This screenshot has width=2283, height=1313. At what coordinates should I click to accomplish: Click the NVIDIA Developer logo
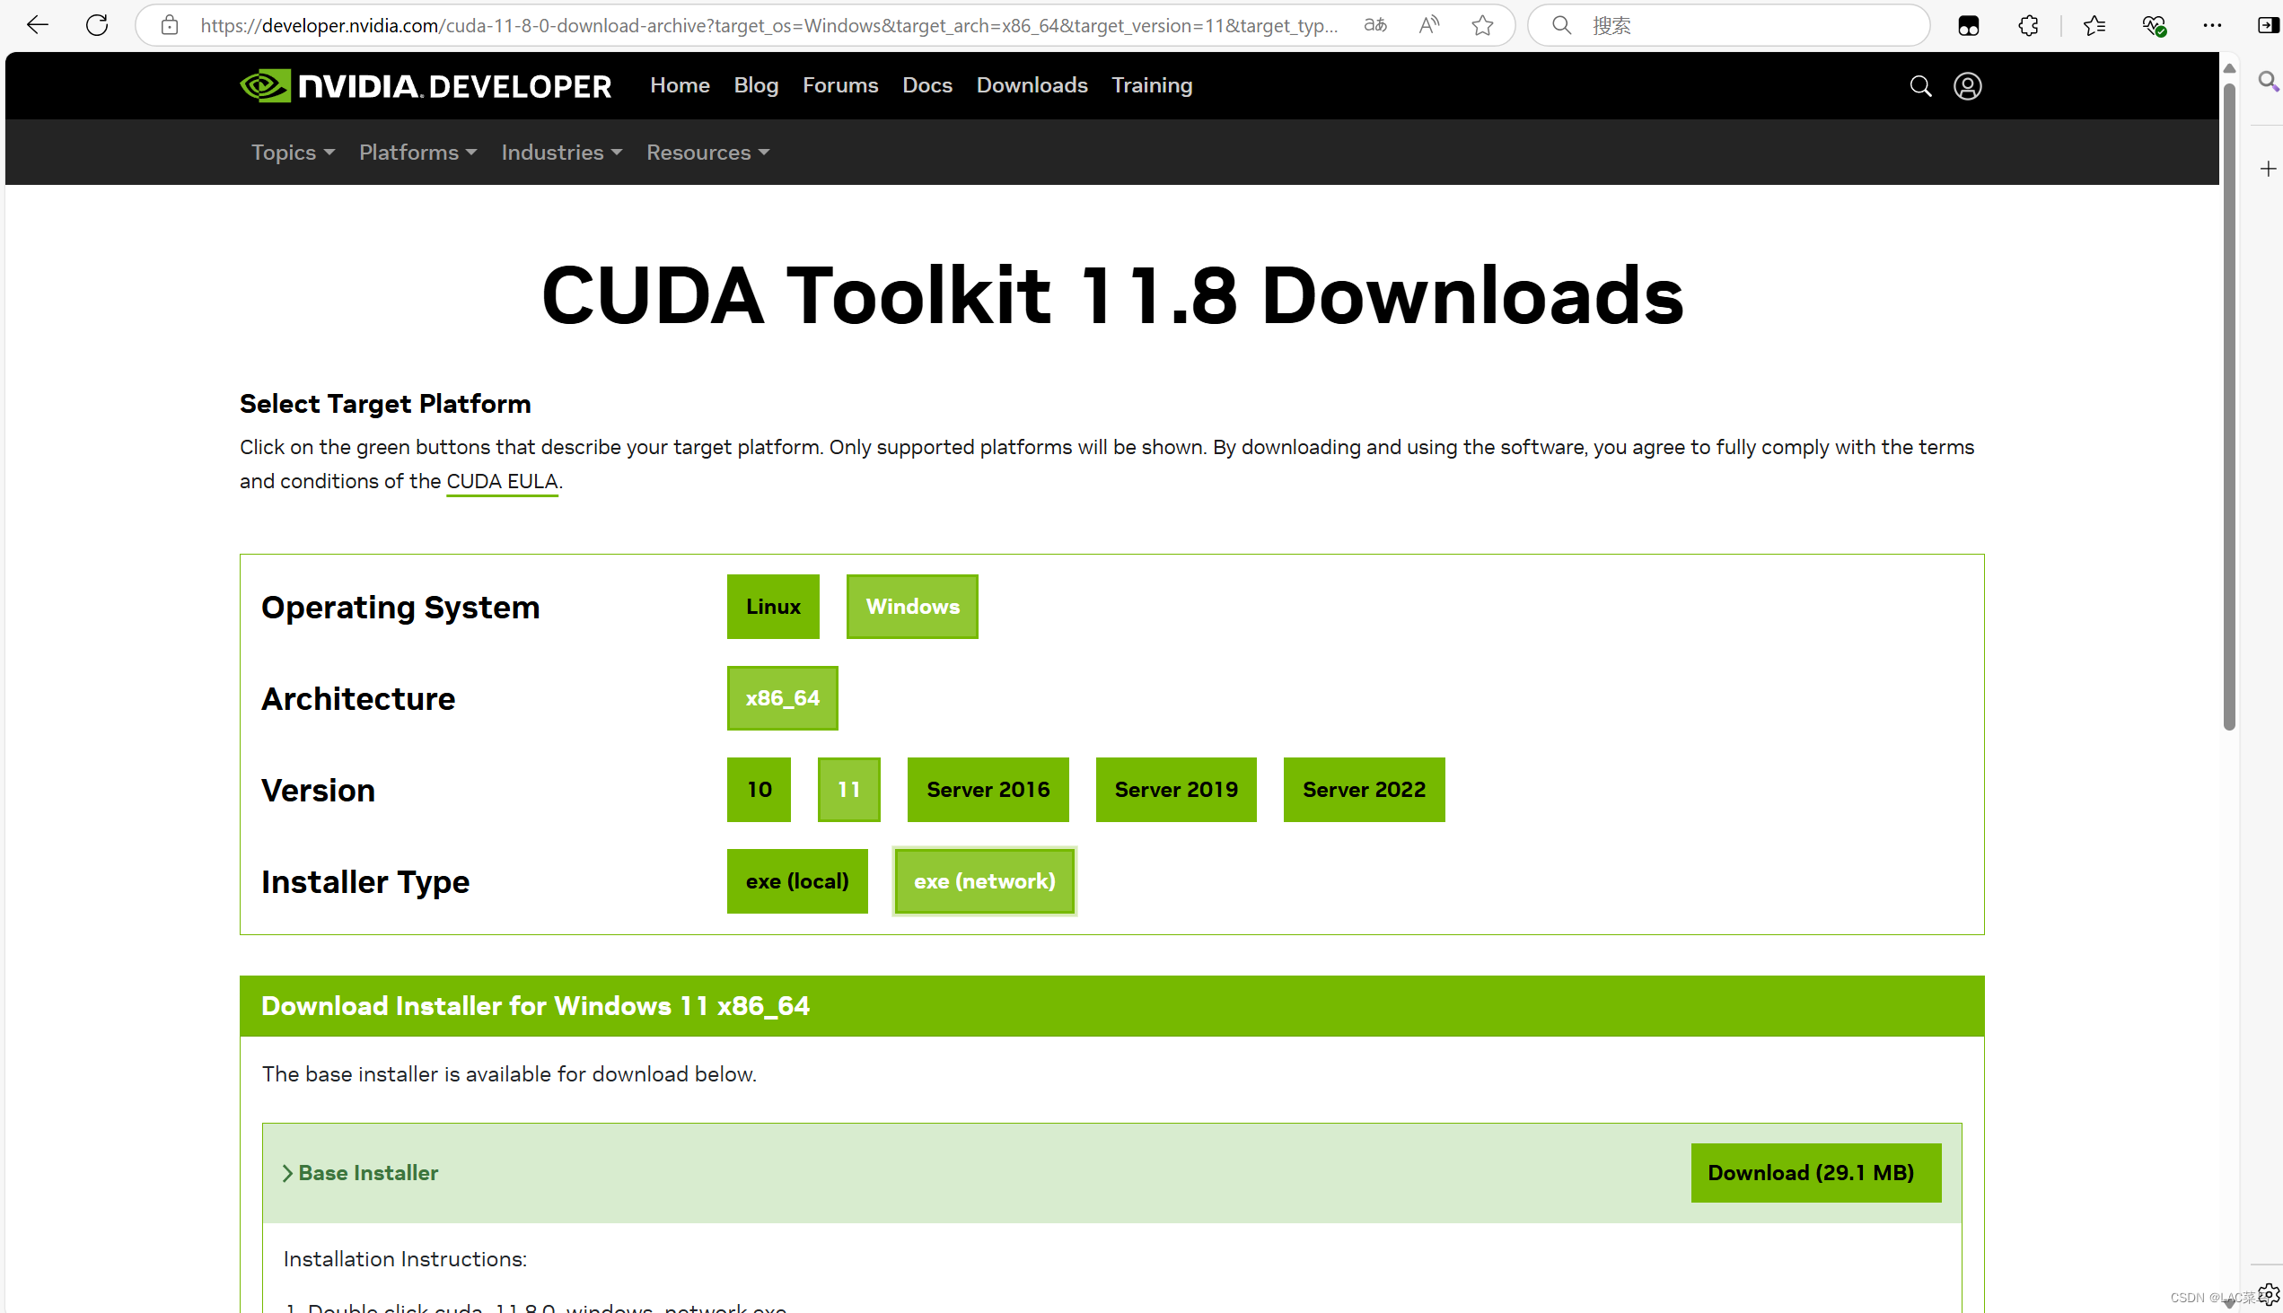coord(425,85)
